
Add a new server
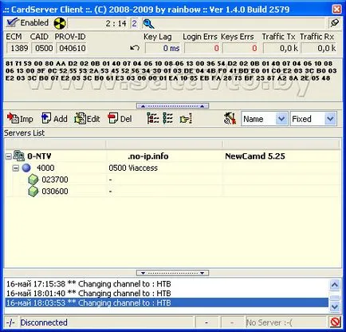tap(54, 119)
